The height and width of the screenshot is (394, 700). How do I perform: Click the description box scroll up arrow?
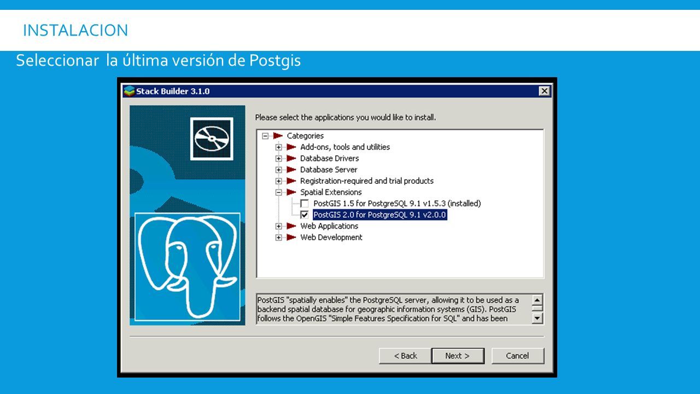click(x=538, y=299)
